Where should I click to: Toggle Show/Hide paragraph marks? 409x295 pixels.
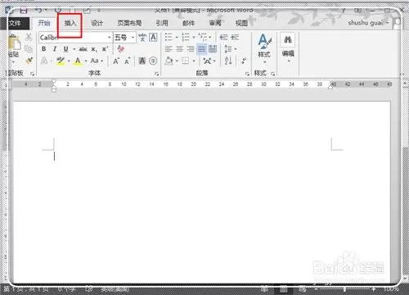tap(244, 61)
